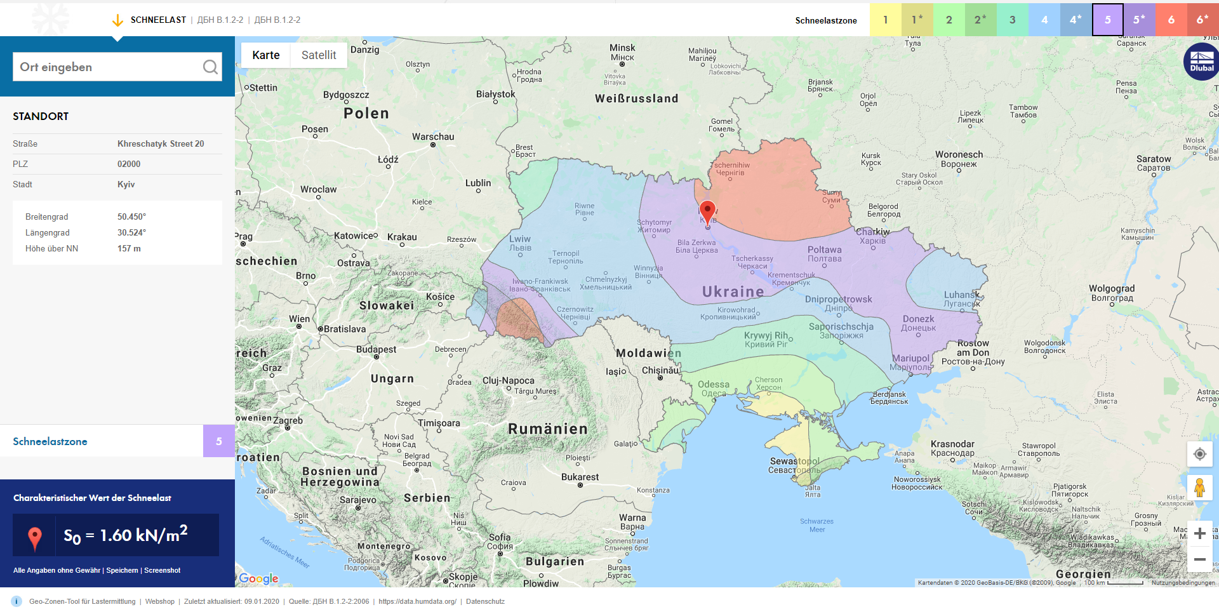Image resolution: width=1219 pixels, height=614 pixels.
Task: Open the location search with the magnifier icon
Action: tap(210, 67)
